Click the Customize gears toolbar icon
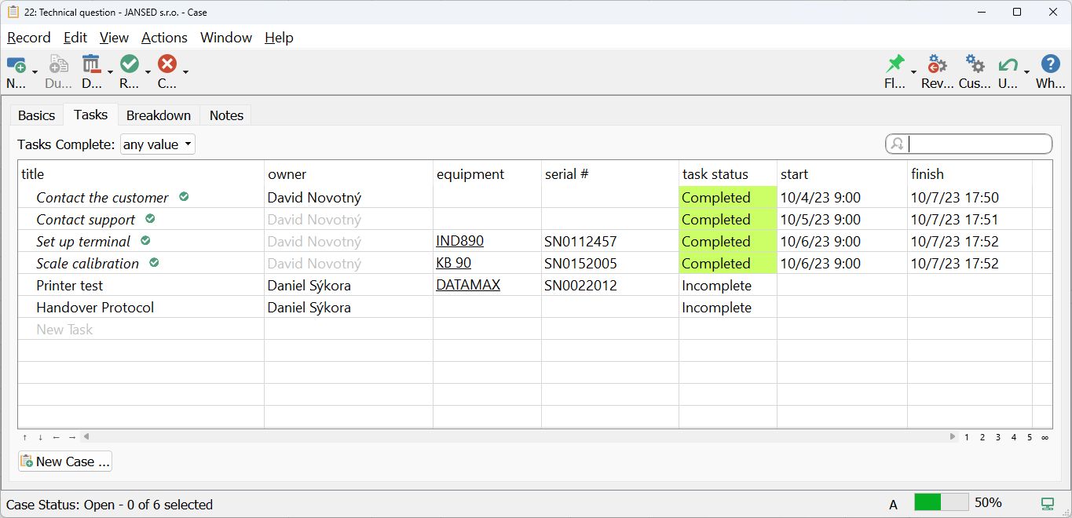Viewport: 1072px width, 518px height. pyautogui.click(x=975, y=64)
